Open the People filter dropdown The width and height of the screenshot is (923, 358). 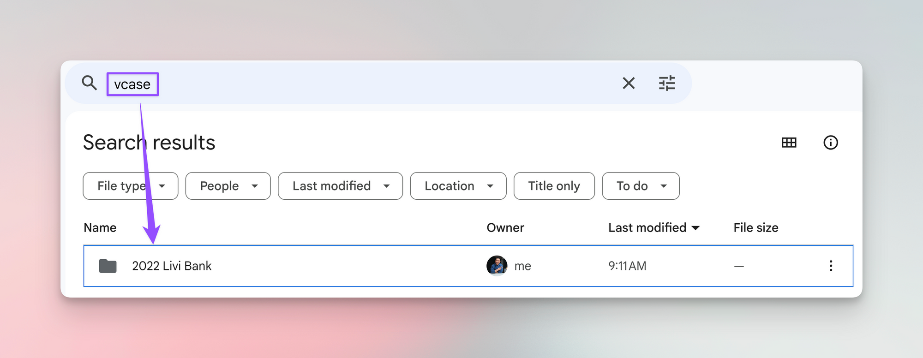(228, 186)
